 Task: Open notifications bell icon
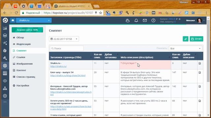pos(136,20)
